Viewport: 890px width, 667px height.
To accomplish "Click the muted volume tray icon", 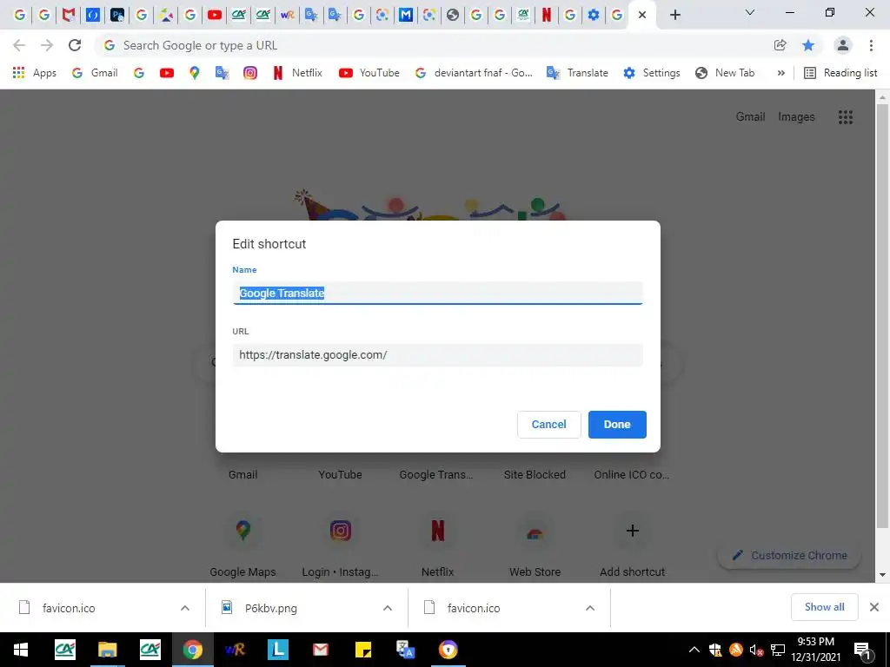I will (x=756, y=650).
